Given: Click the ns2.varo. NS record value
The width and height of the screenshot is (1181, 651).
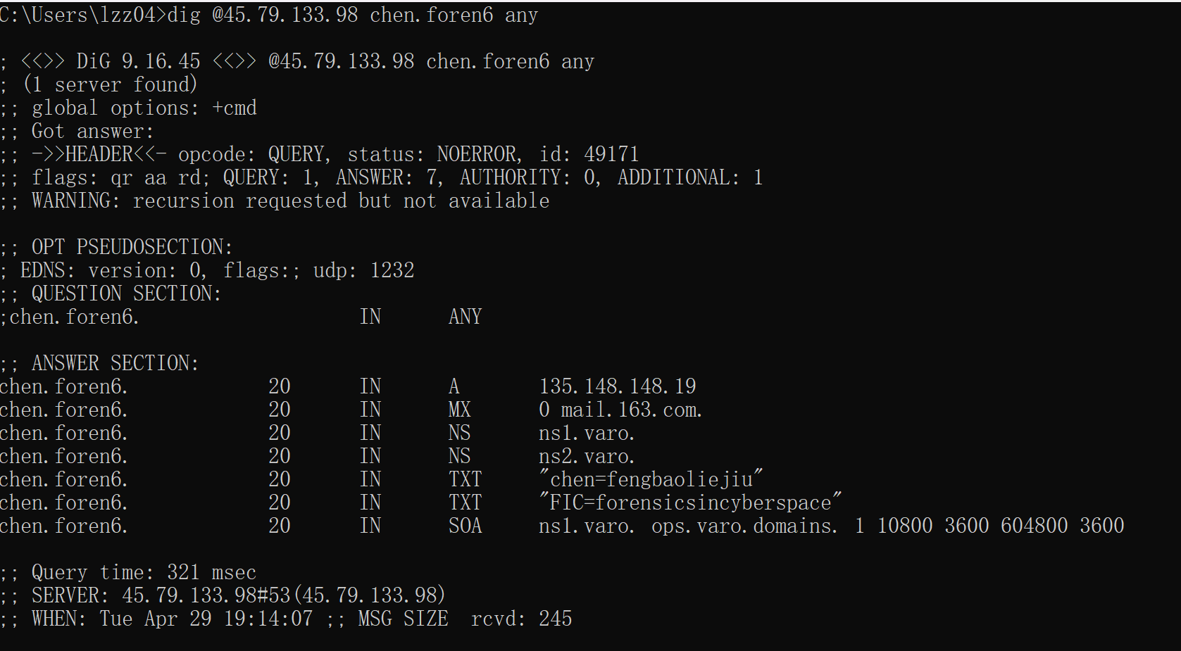Looking at the screenshot, I should pos(587,456).
